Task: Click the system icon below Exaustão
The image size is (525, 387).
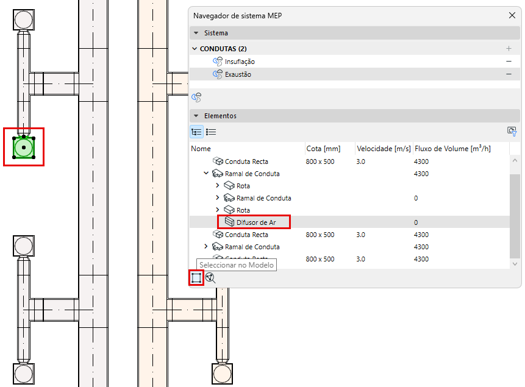Action: click(196, 98)
